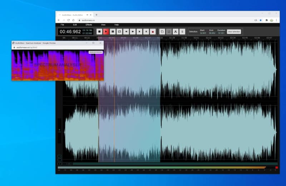
Task: Maximize the Spectrum Analyser window
Action: 93,43
